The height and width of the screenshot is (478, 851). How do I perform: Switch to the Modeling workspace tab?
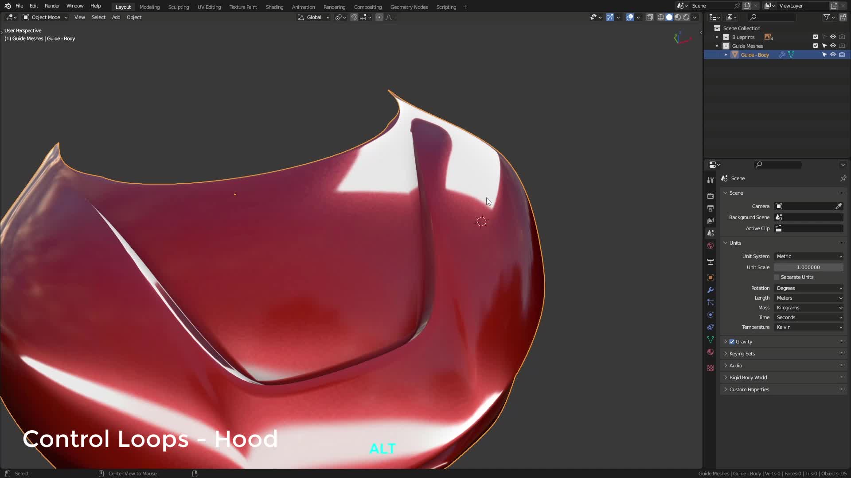point(149,7)
